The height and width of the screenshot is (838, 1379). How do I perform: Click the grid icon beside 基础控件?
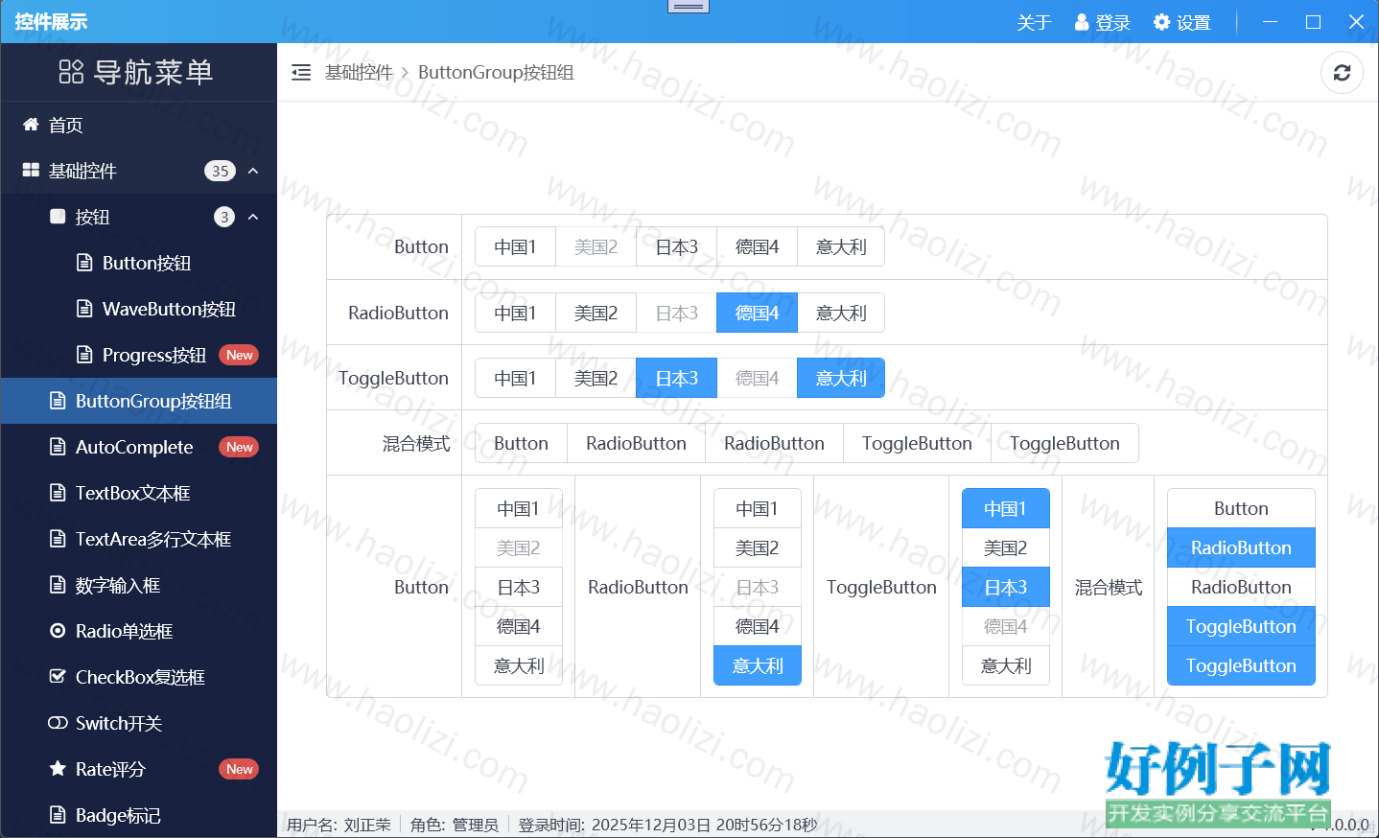pyautogui.click(x=31, y=171)
